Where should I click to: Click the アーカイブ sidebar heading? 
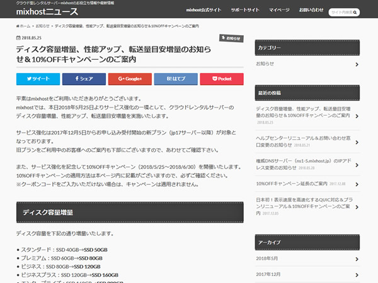click(x=307, y=242)
